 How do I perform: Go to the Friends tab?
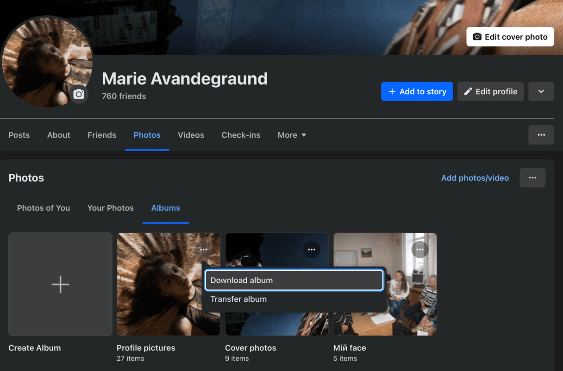click(102, 135)
